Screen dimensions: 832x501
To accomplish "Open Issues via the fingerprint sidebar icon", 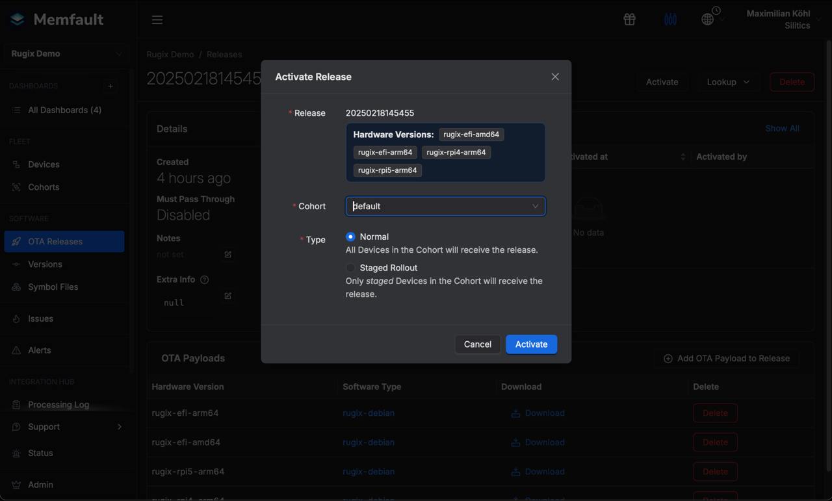I will (16, 318).
